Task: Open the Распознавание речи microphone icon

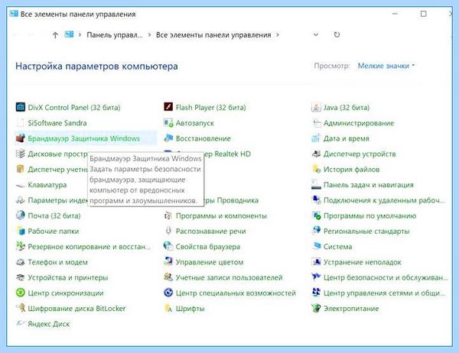Action: click(x=168, y=231)
